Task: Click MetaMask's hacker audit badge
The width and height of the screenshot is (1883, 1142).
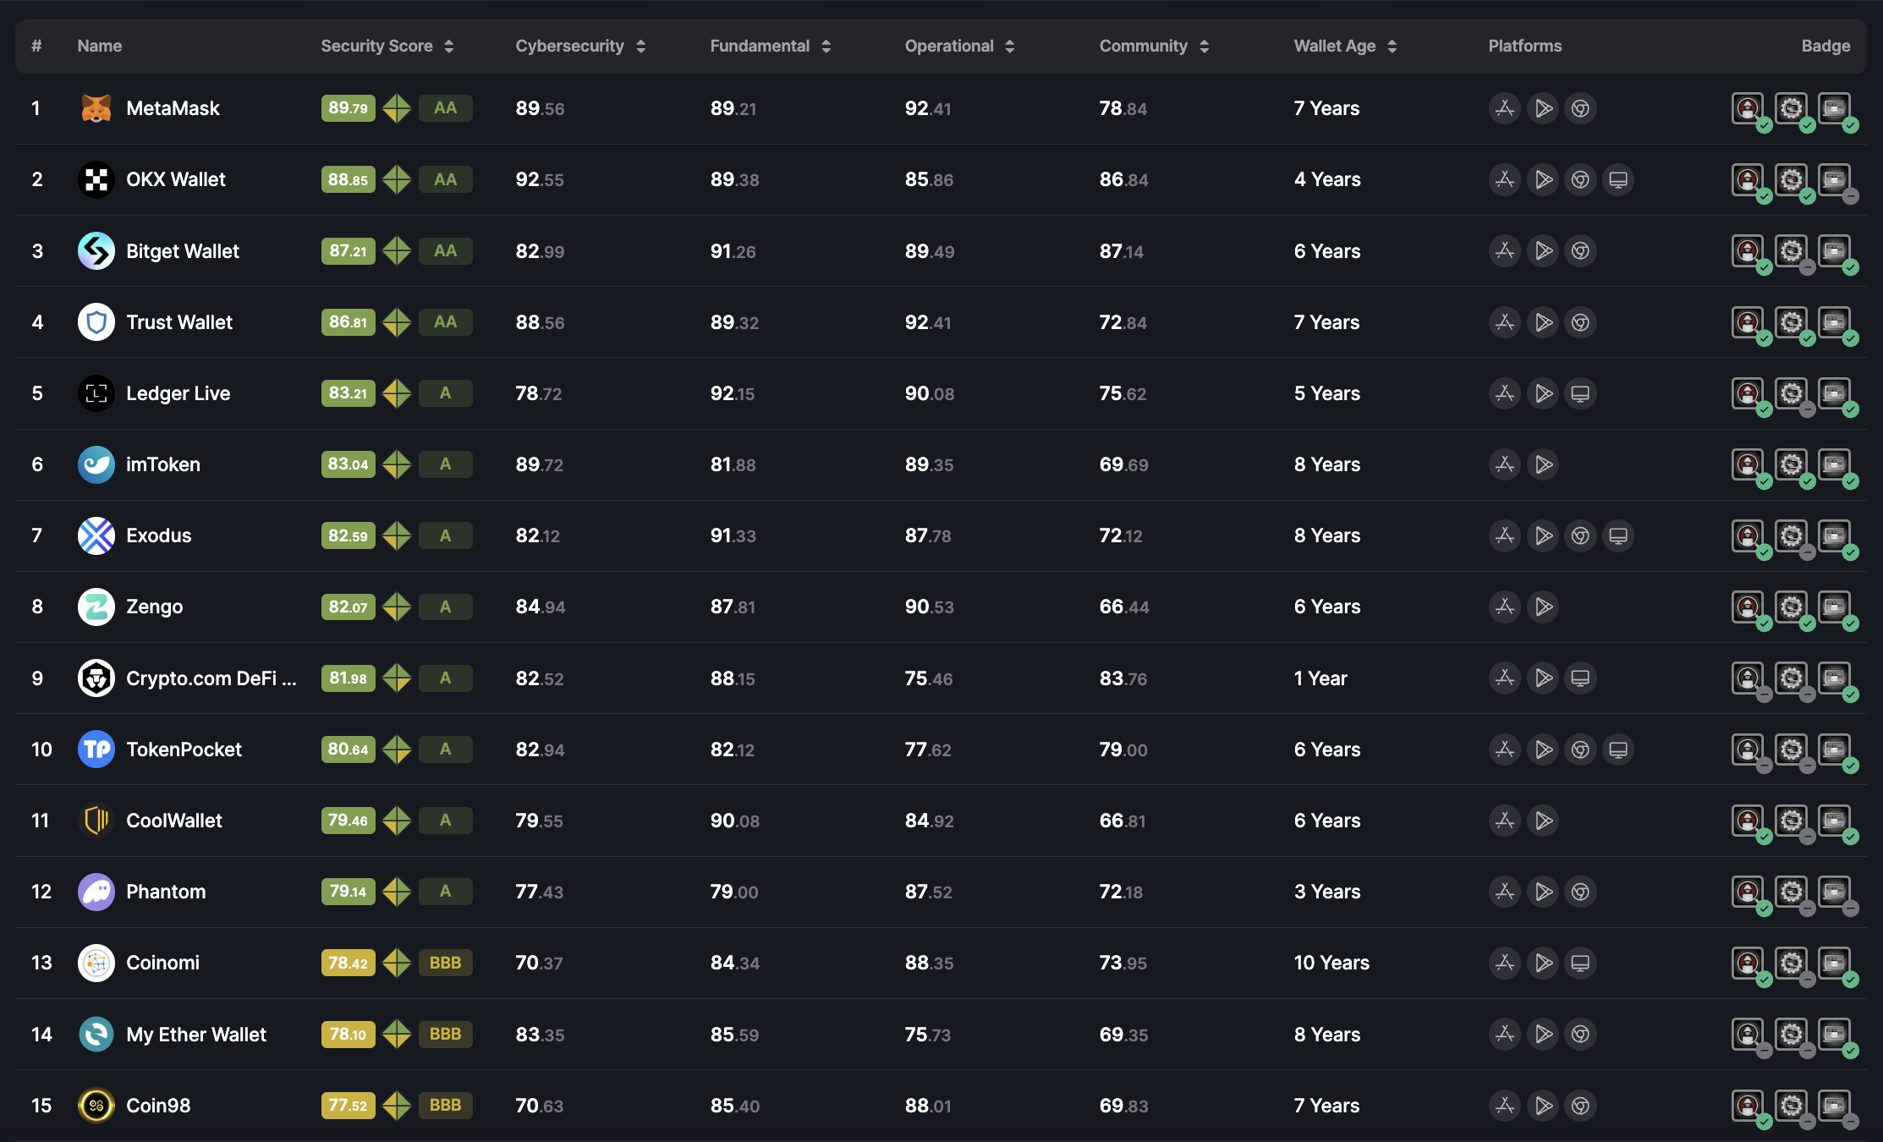Action: coord(1748,108)
